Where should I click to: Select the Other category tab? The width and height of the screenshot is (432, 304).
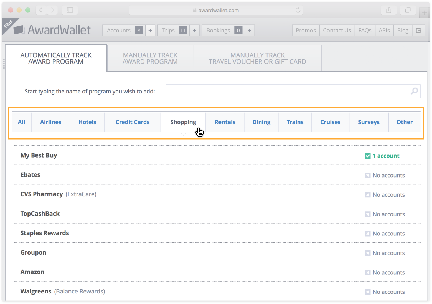point(405,122)
